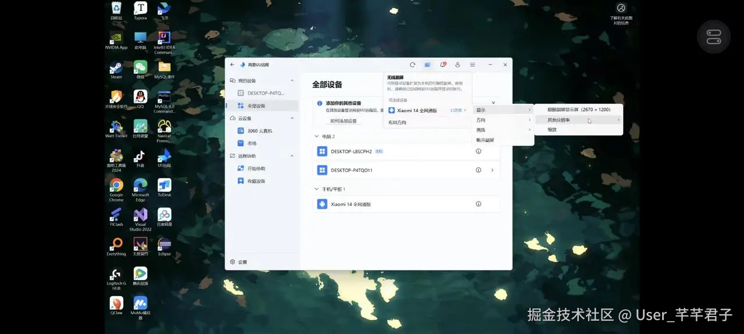Open info for Xiaomi 14 全网通版 device row
This screenshot has height=334, width=744.
pyautogui.click(x=478, y=204)
